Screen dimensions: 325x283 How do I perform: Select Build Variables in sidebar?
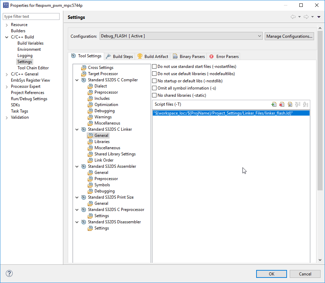click(x=30, y=43)
